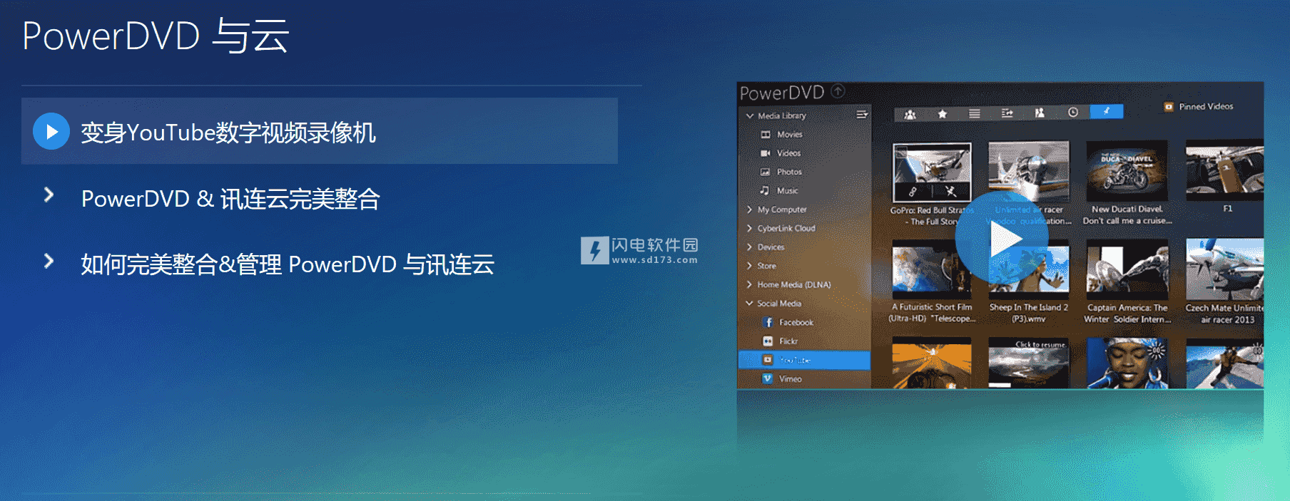This screenshot has width=1290, height=501.
Task: Open the Captain America video thumbnail
Action: 1127,268
